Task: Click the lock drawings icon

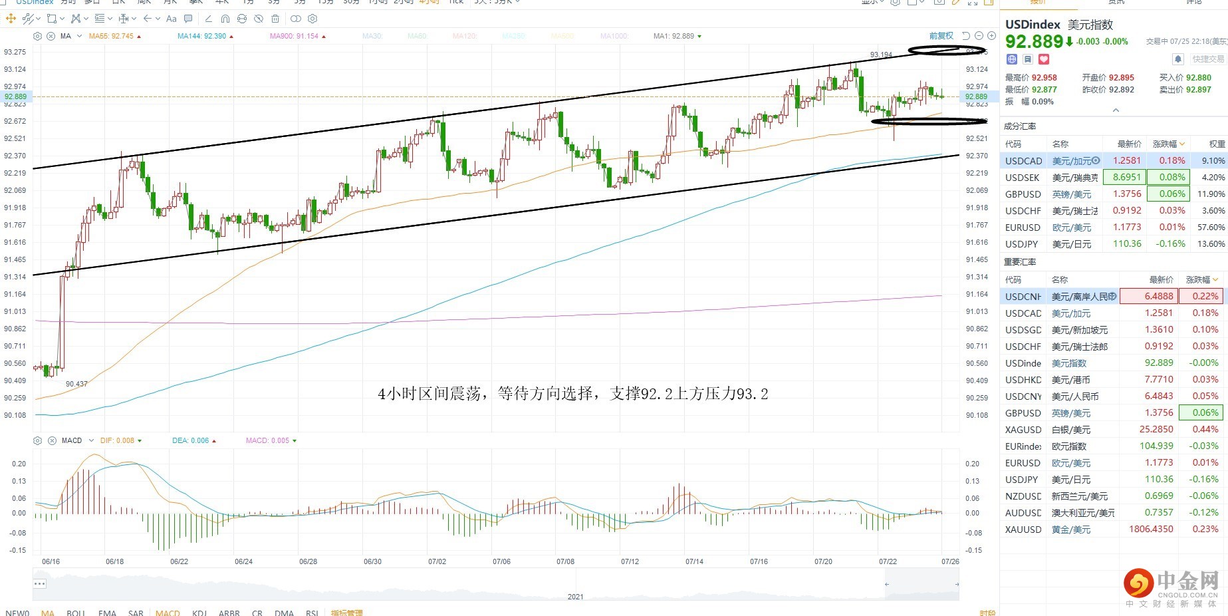Action: 242,19
